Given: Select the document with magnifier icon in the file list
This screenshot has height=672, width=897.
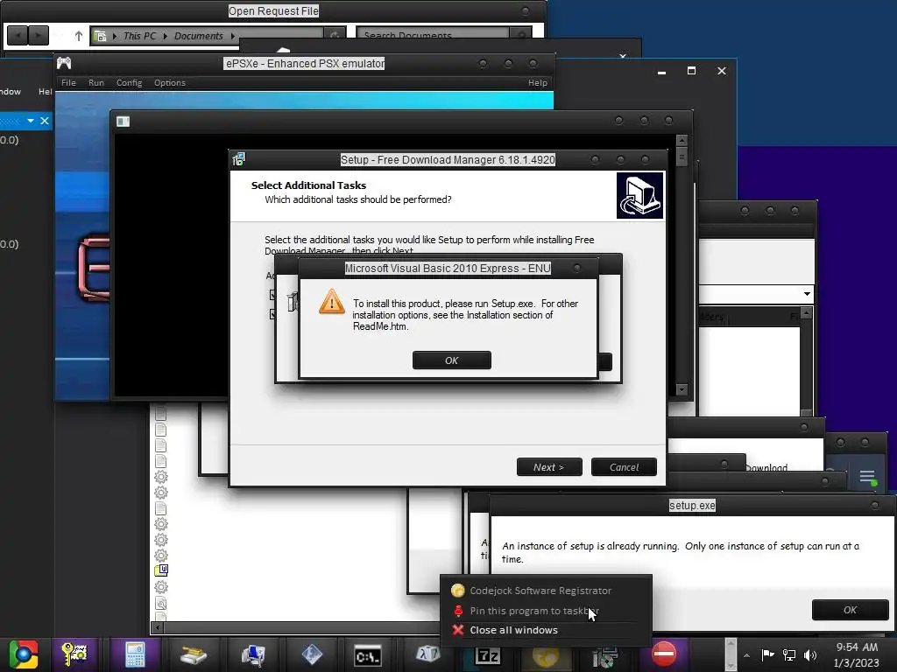Looking at the screenshot, I should [x=161, y=603].
